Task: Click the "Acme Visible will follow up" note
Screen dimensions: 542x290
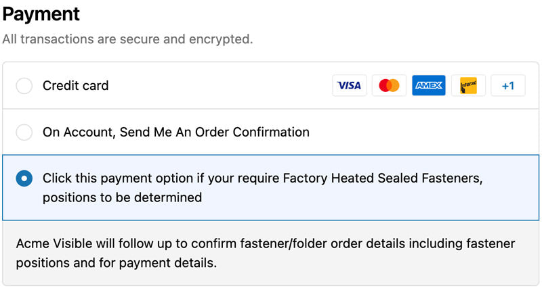Action: pos(266,243)
